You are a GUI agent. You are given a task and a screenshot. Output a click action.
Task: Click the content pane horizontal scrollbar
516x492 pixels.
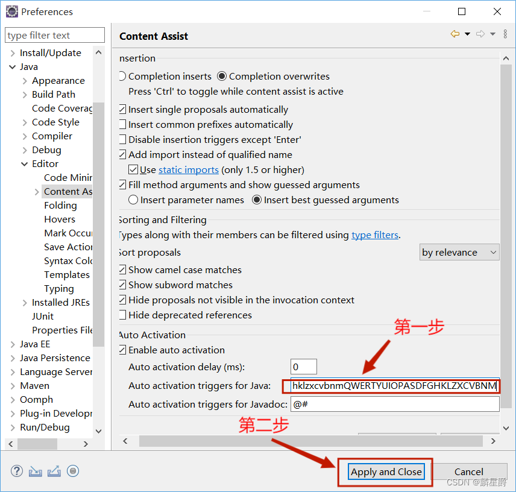[310, 441]
